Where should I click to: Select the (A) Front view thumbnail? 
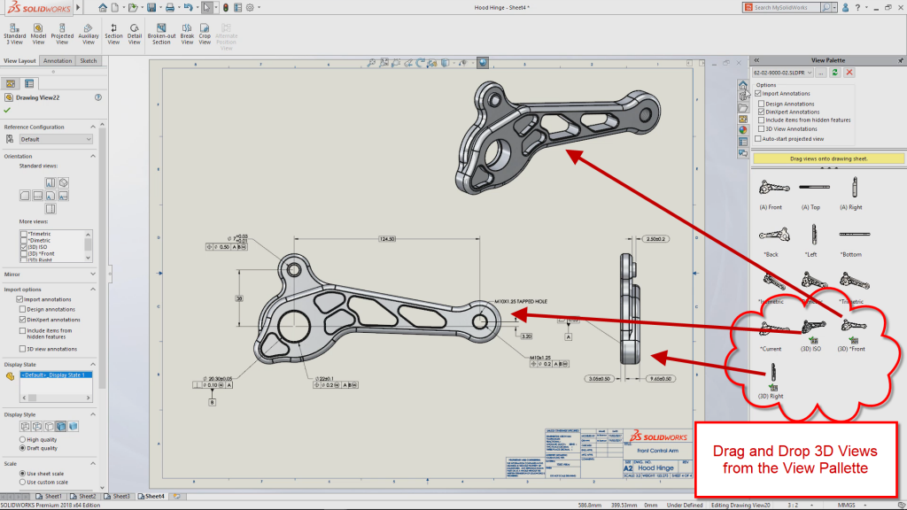tap(773, 188)
